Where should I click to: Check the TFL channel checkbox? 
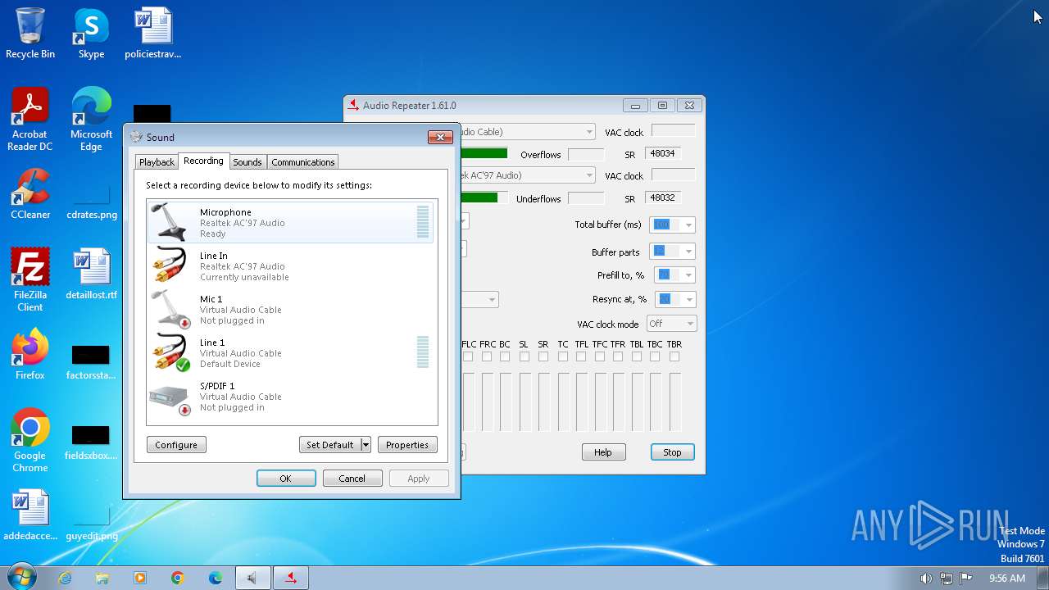pyautogui.click(x=581, y=356)
